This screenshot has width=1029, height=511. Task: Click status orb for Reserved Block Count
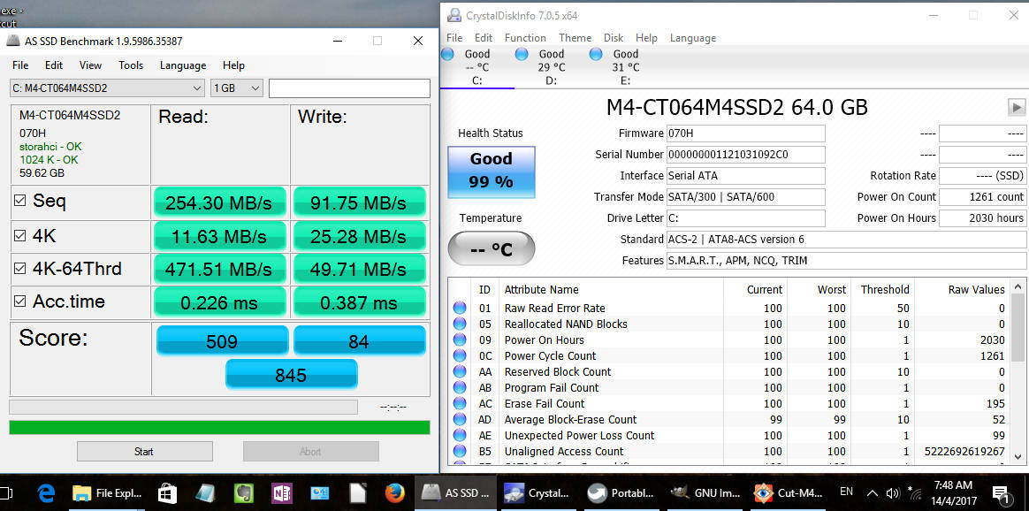tap(460, 372)
